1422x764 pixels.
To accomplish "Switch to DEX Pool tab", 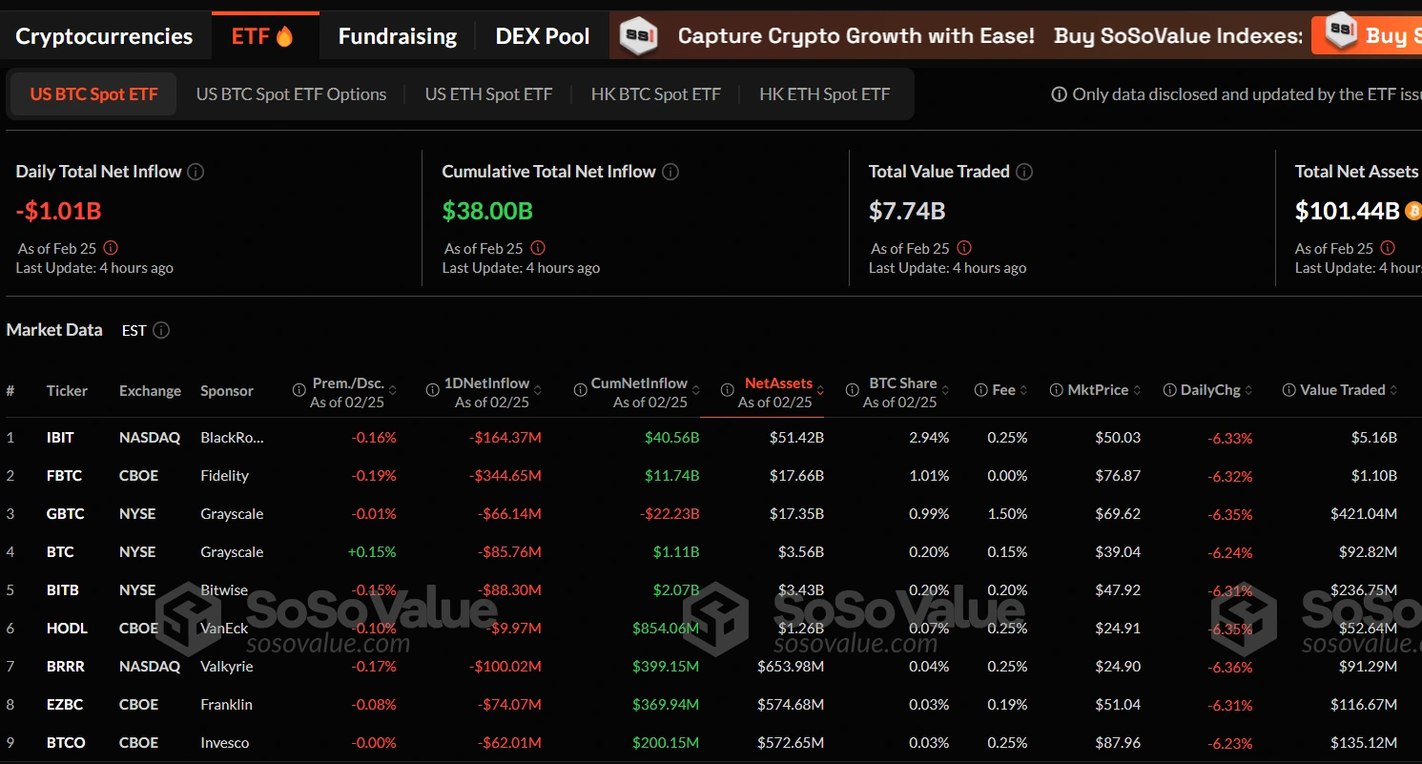I will 543,36.
